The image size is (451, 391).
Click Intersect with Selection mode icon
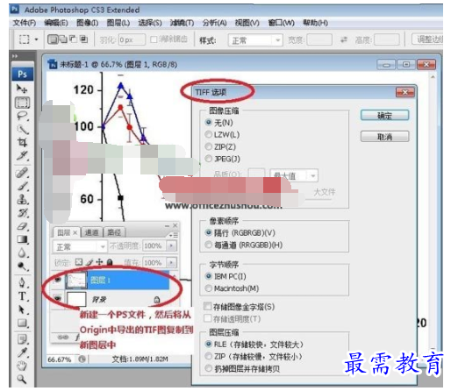click(83, 39)
